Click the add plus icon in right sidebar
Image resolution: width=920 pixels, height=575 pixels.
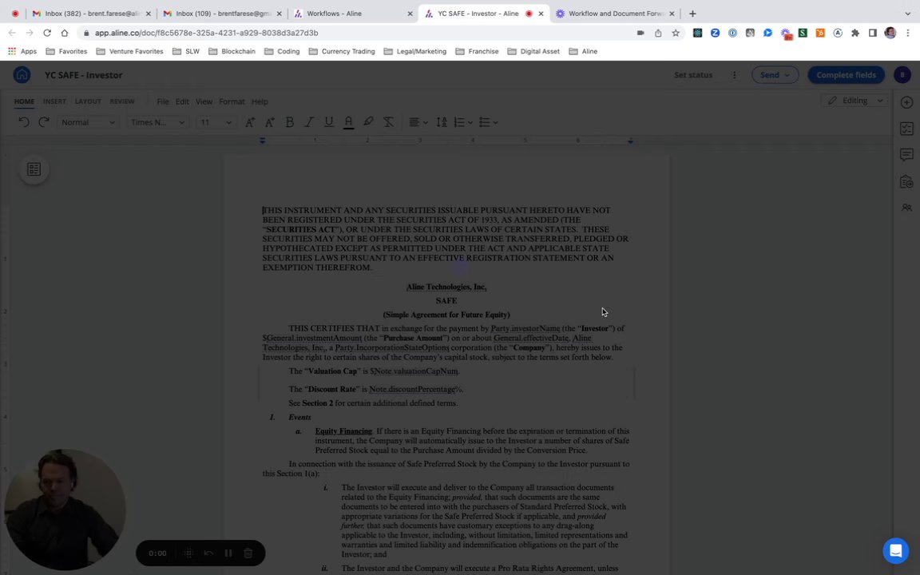(x=906, y=103)
